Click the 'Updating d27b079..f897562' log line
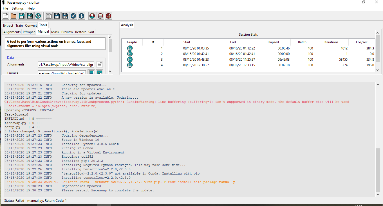Image resolution: width=383 pixels, height=206 pixels. [29, 110]
